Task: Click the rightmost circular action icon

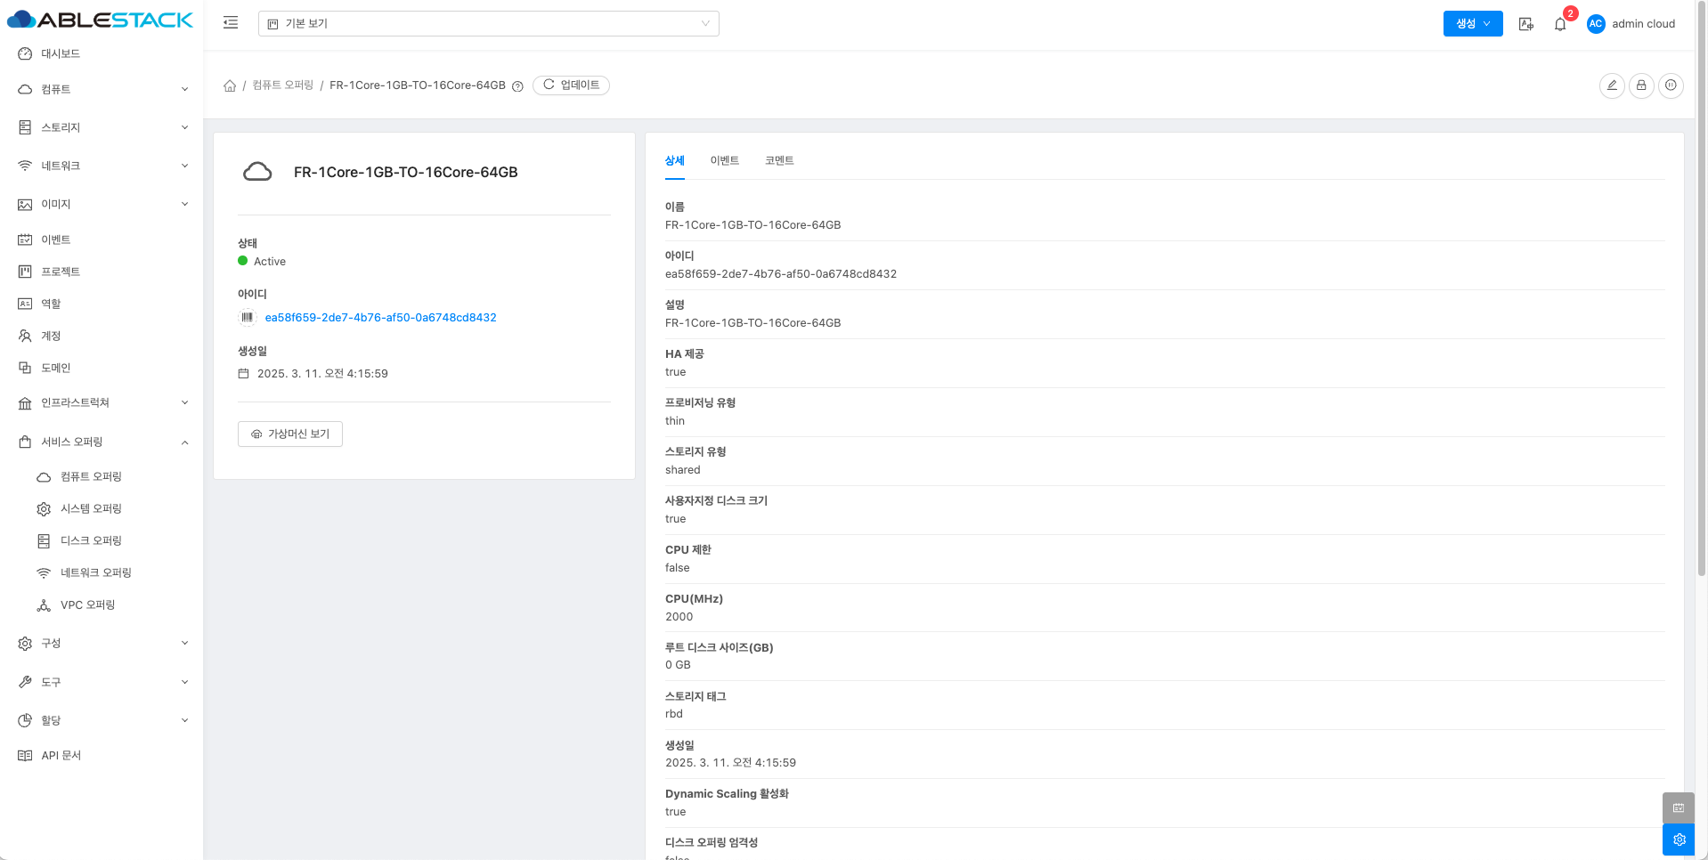Action: [1671, 85]
